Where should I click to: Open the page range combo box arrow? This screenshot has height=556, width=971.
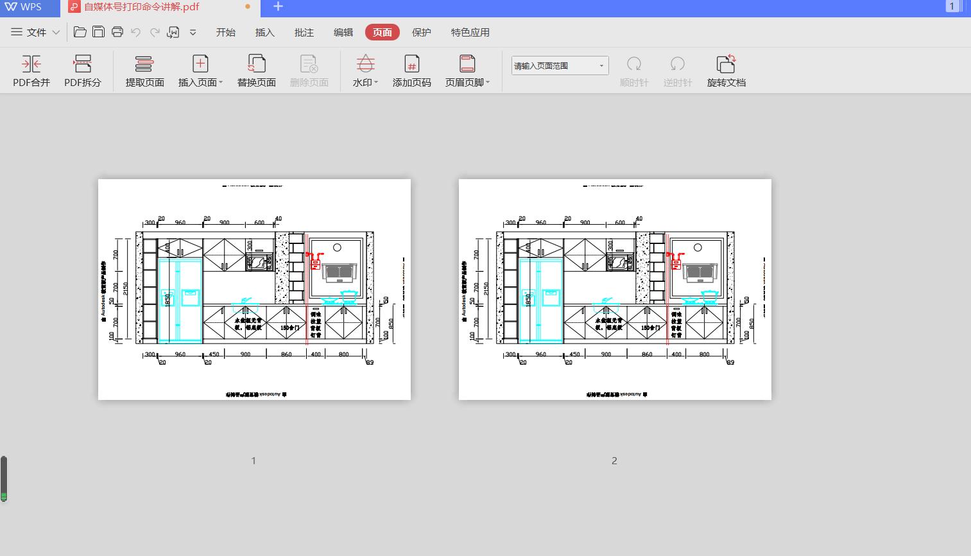(601, 66)
